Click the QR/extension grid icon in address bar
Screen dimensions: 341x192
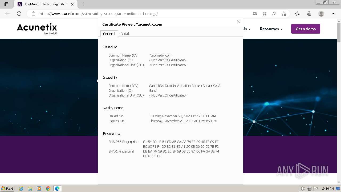[264, 14]
